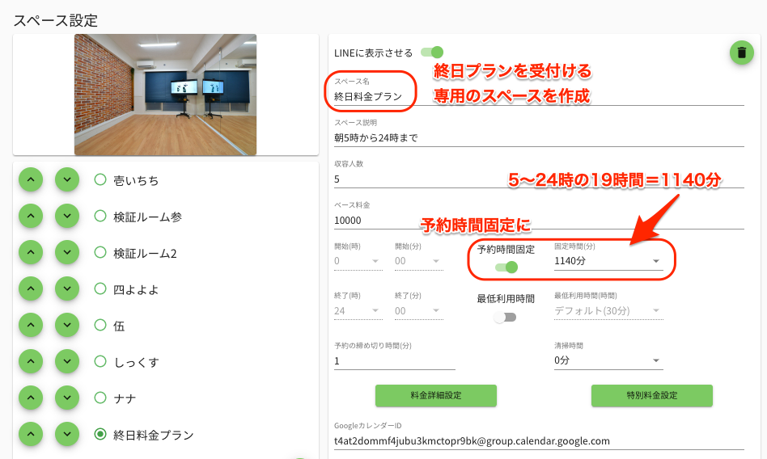Click the up arrow beside 検証ルーム2

(x=30, y=253)
